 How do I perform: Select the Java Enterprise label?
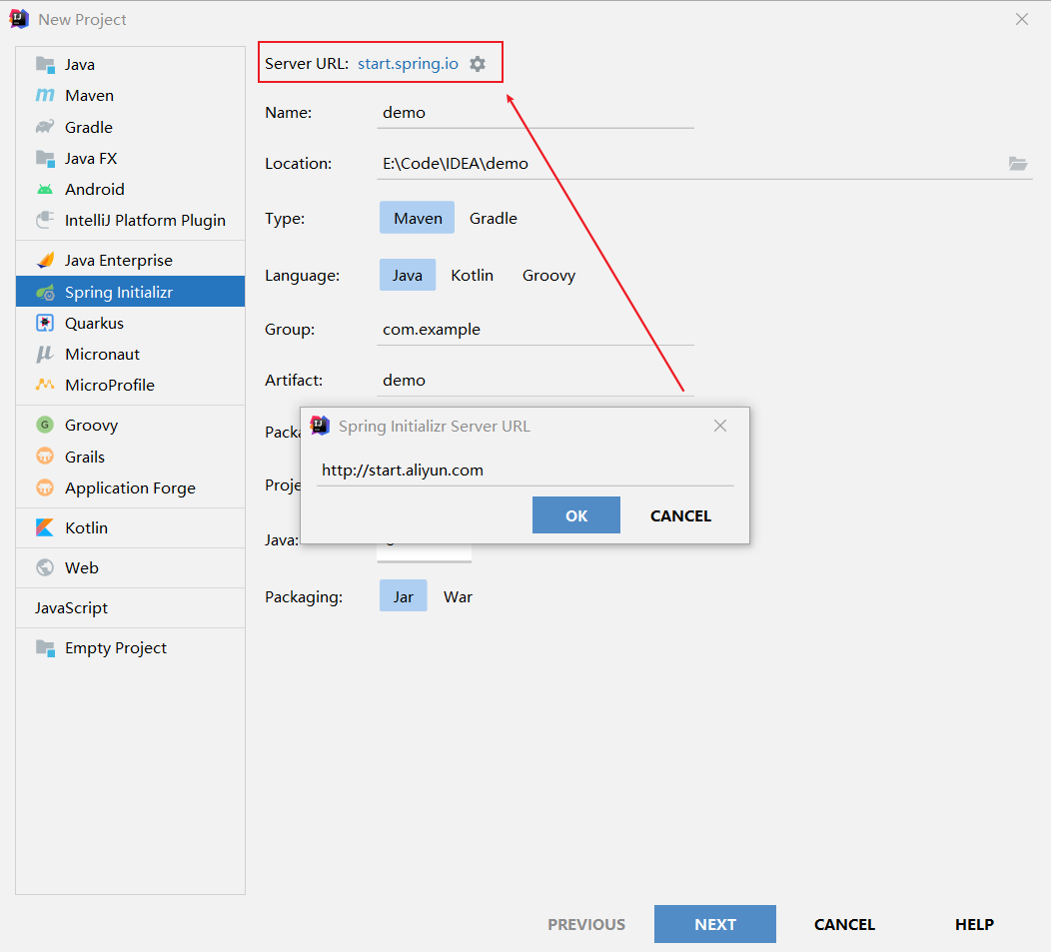[x=119, y=260]
